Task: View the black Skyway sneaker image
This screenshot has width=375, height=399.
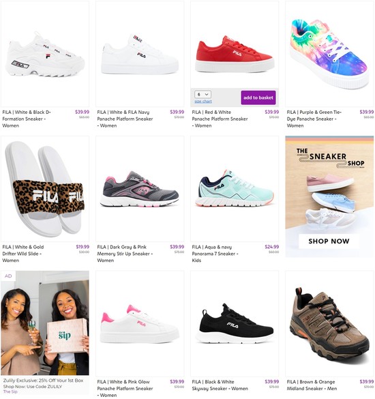Action: (235, 324)
